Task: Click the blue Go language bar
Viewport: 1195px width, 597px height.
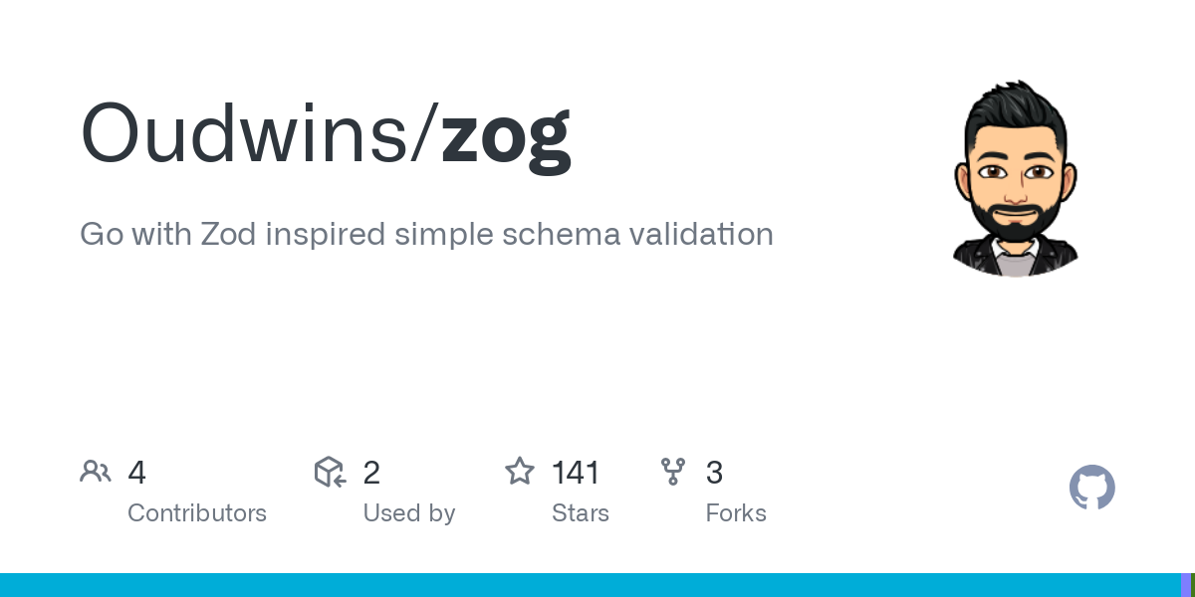Action: [x=590, y=585]
